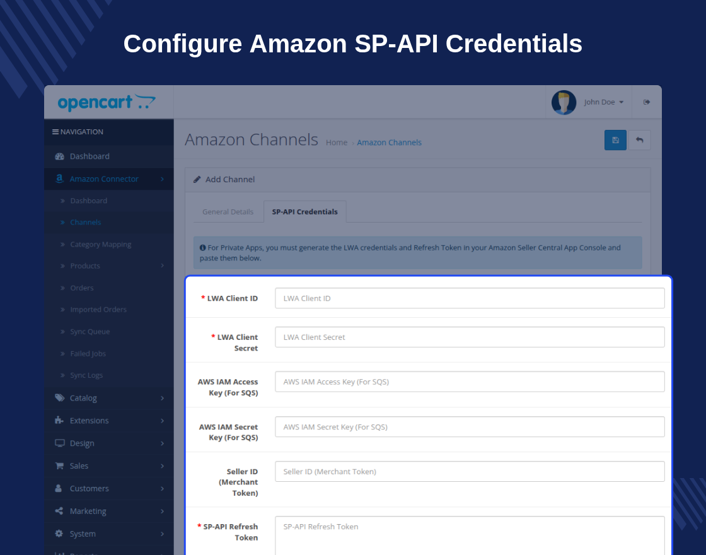This screenshot has width=706, height=555.
Task: Click the Extensions menu label
Action: [89, 420]
